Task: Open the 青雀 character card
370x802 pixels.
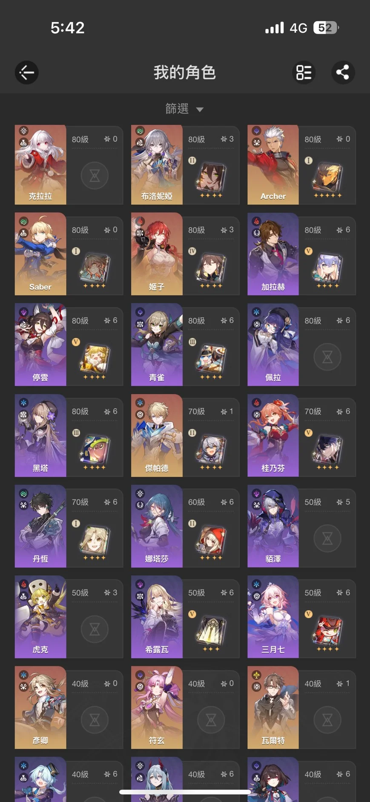Action: pyautogui.click(x=185, y=344)
